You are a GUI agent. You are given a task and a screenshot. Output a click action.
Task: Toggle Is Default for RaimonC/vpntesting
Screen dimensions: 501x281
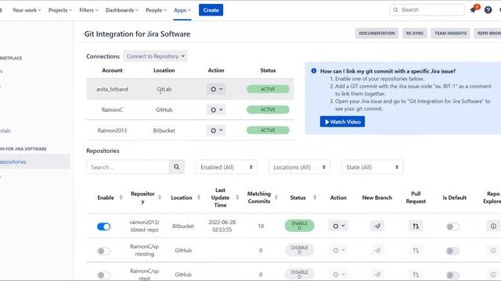(452, 251)
